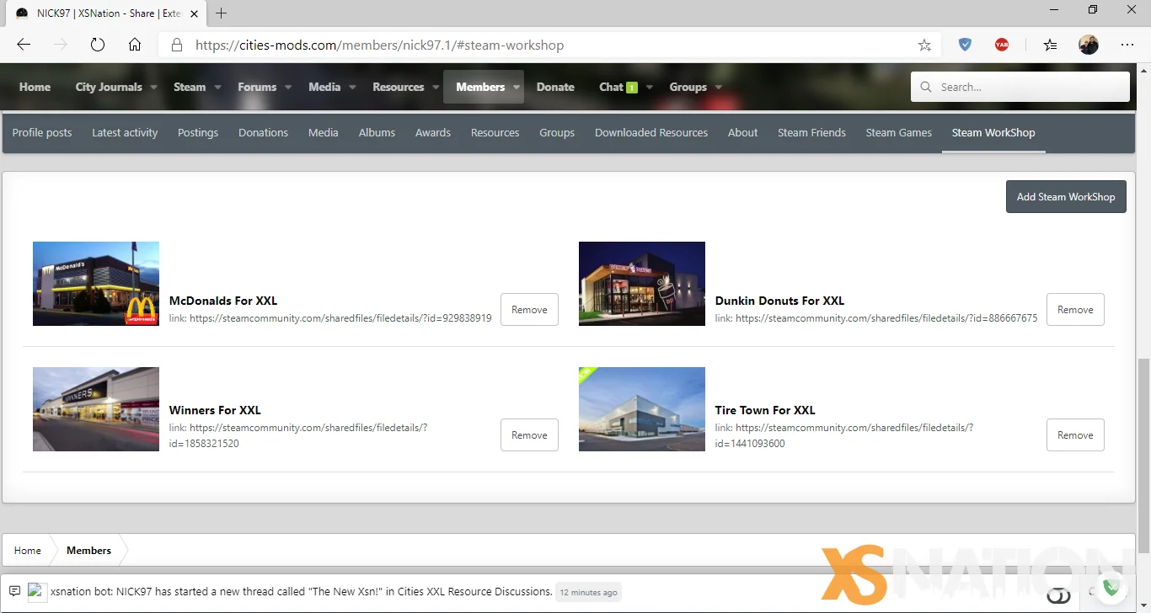Expand the City Journals dropdown arrow
The height and width of the screenshot is (613, 1151).
point(154,87)
